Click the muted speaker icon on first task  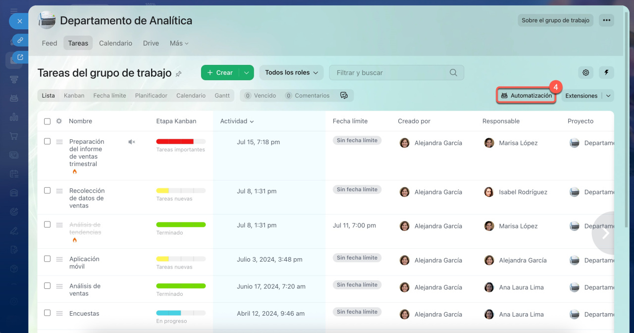pos(131,142)
